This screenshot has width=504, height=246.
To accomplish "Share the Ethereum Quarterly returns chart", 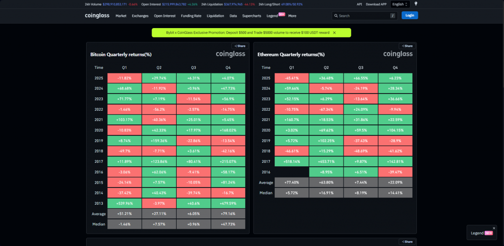I will pos(407,46).
